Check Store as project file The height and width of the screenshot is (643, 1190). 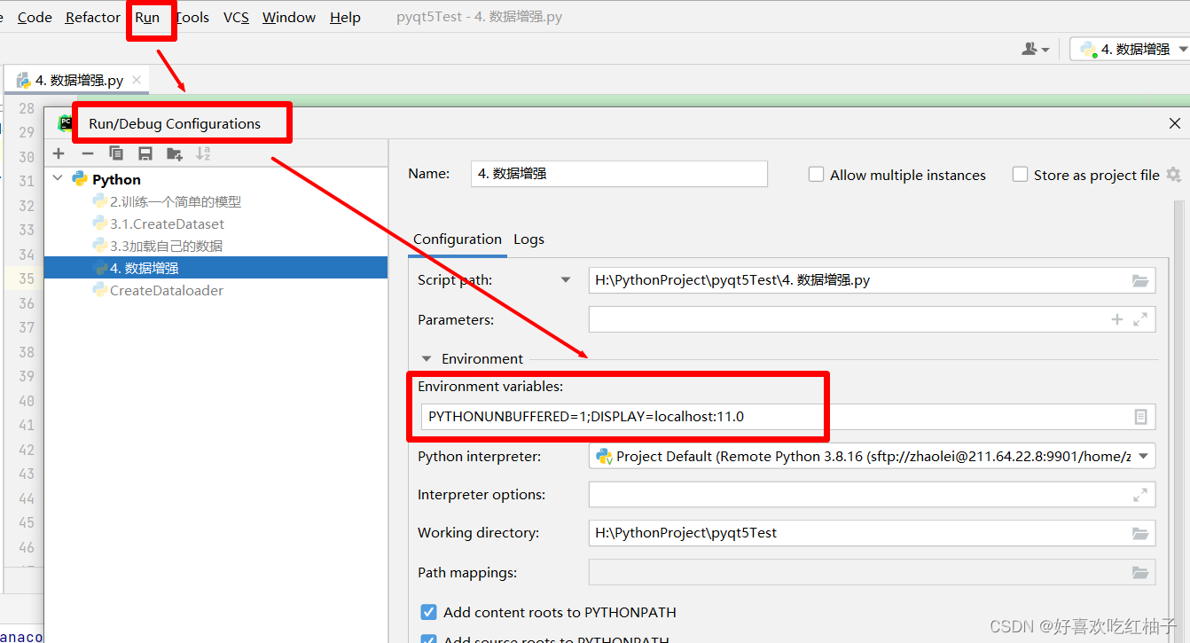click(1020, 175)
